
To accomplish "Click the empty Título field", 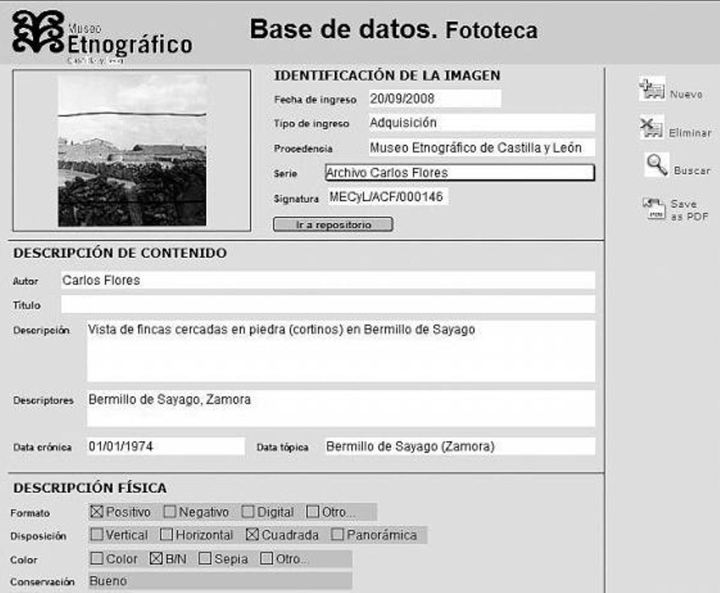I will point(328,304).
